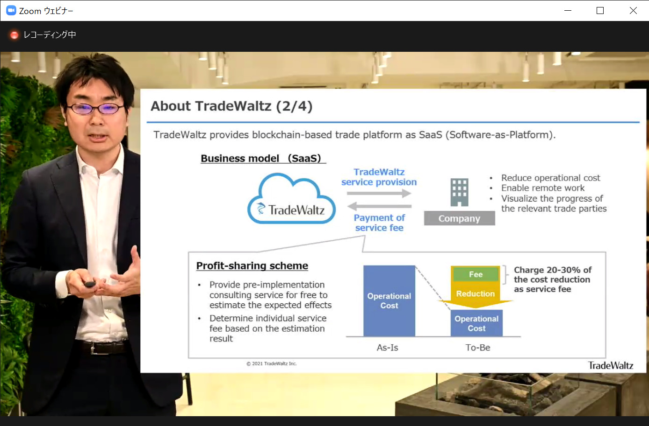Click 'Charge 20-30% of the cost reduction' text
The width and height of the screenshot is (649, 426).
click(552, 279)
